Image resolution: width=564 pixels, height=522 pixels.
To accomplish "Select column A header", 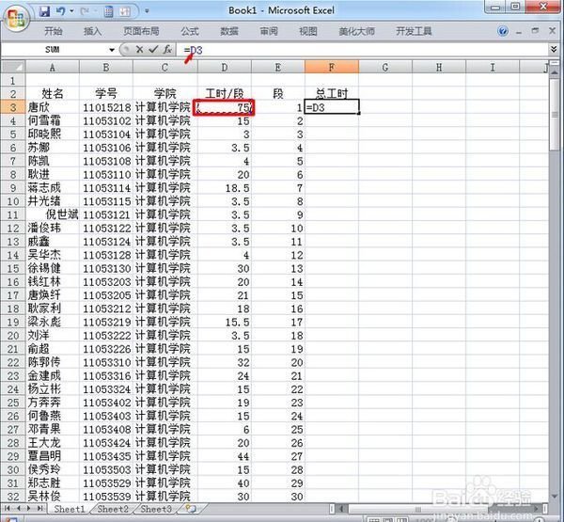I will click(53, 67).
